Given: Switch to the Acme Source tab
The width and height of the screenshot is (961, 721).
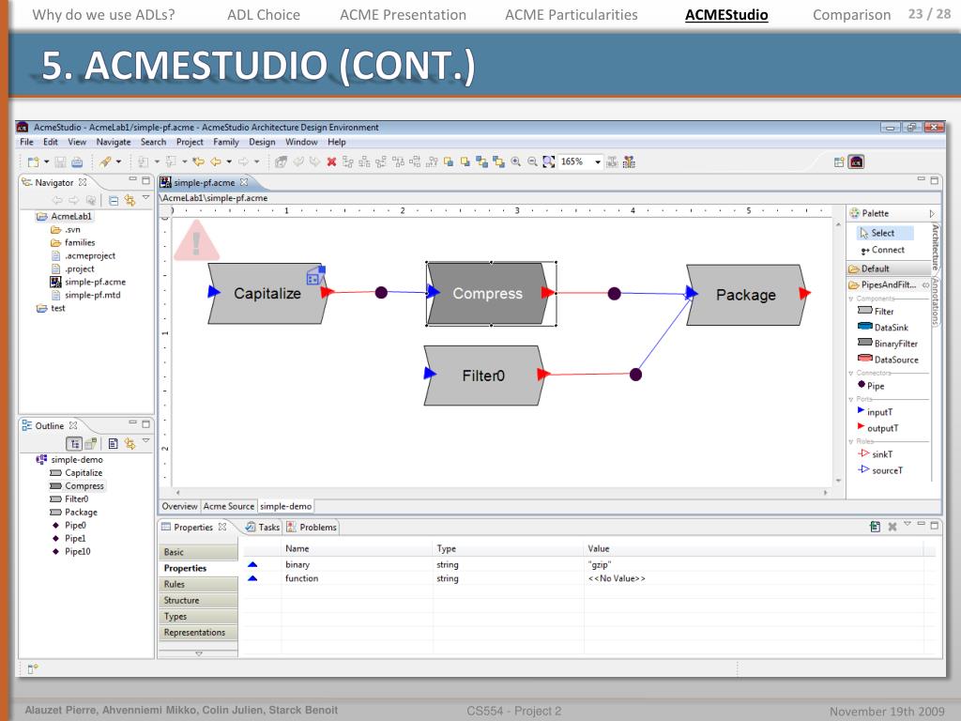Looking at the screenshot, I should tap(229, 506).
